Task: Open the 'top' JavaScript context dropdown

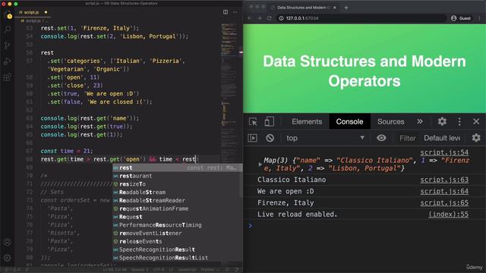Action: tap(324, 138)
